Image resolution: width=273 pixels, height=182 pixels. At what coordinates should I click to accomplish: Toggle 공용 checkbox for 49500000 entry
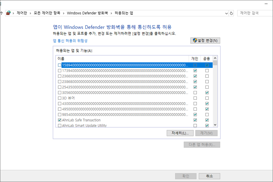click(207, 109)
